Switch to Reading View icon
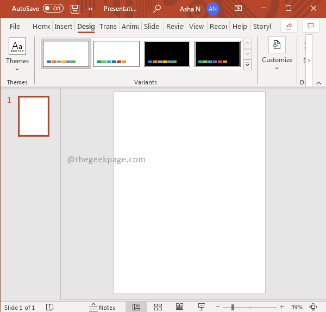Screen dimensions: 326x312 click(179, 307)
